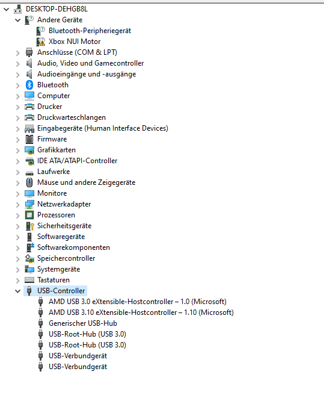The height and width of the screenshot is (398, 324).
Task: Expand the Drucker category arrow
Action: 17,107
